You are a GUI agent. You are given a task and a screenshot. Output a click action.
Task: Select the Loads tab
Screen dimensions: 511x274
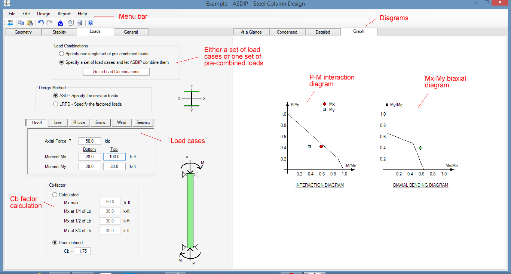95,31
